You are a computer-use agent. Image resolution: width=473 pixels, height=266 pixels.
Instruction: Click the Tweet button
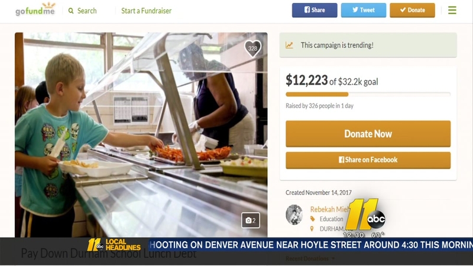point(364,10)
